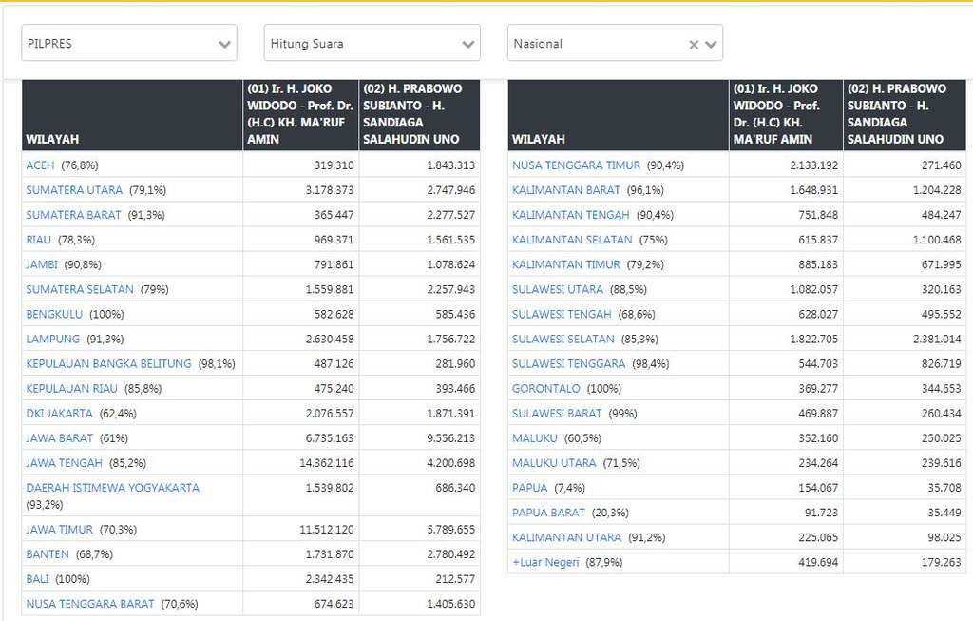Open the LAMPUNG province link
Screen dimensions: 973x621
[53, 340]
